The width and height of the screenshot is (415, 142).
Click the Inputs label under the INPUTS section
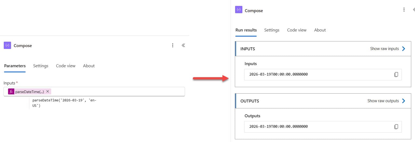click(x=251, y=64)
